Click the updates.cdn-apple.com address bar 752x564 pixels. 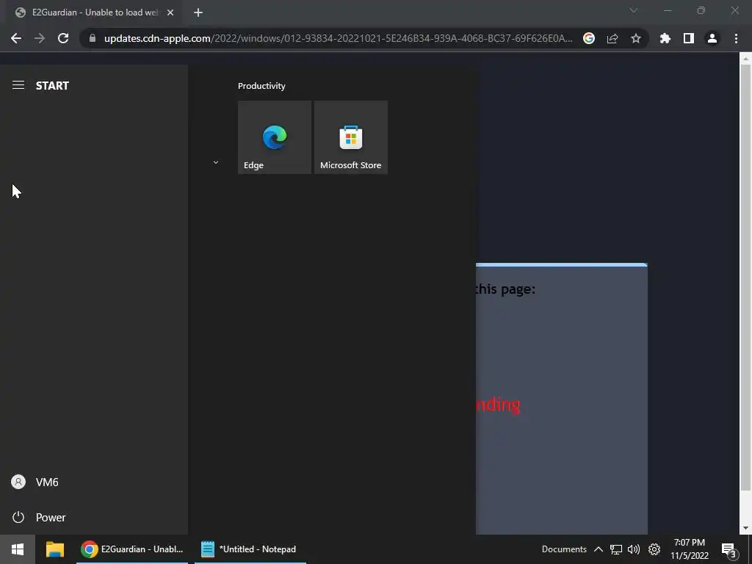(338, 38)
